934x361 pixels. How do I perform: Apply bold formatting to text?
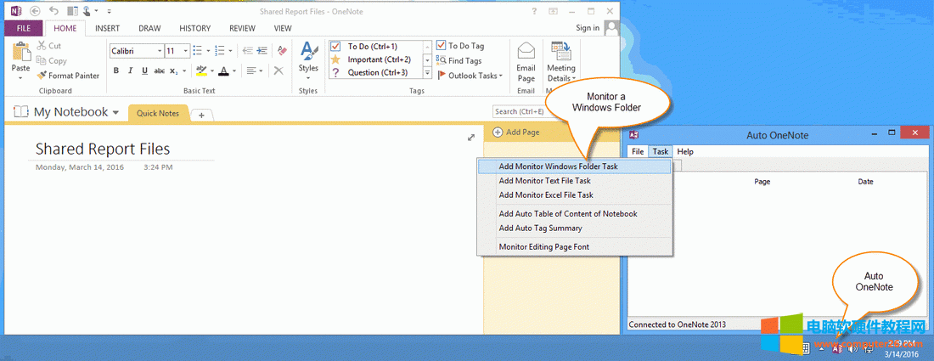tap(116, 71)
